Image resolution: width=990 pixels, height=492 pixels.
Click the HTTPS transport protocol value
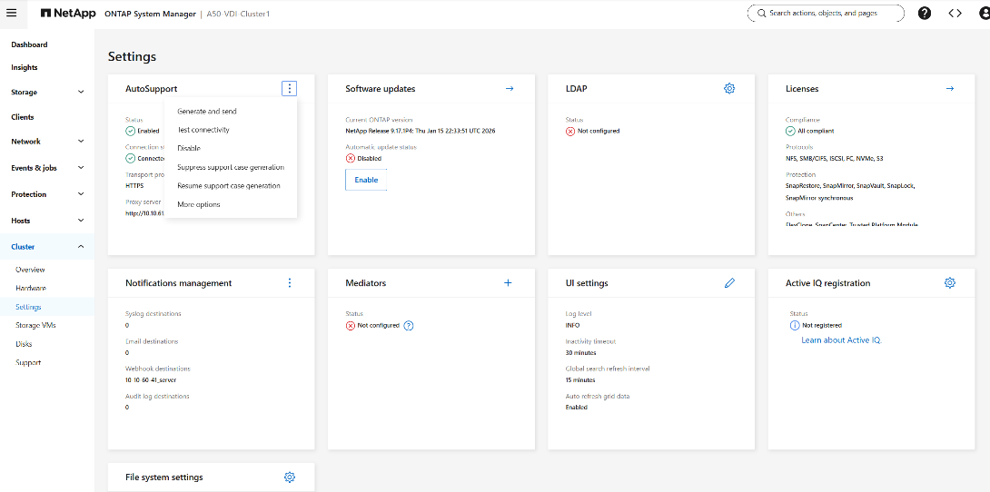134,186
